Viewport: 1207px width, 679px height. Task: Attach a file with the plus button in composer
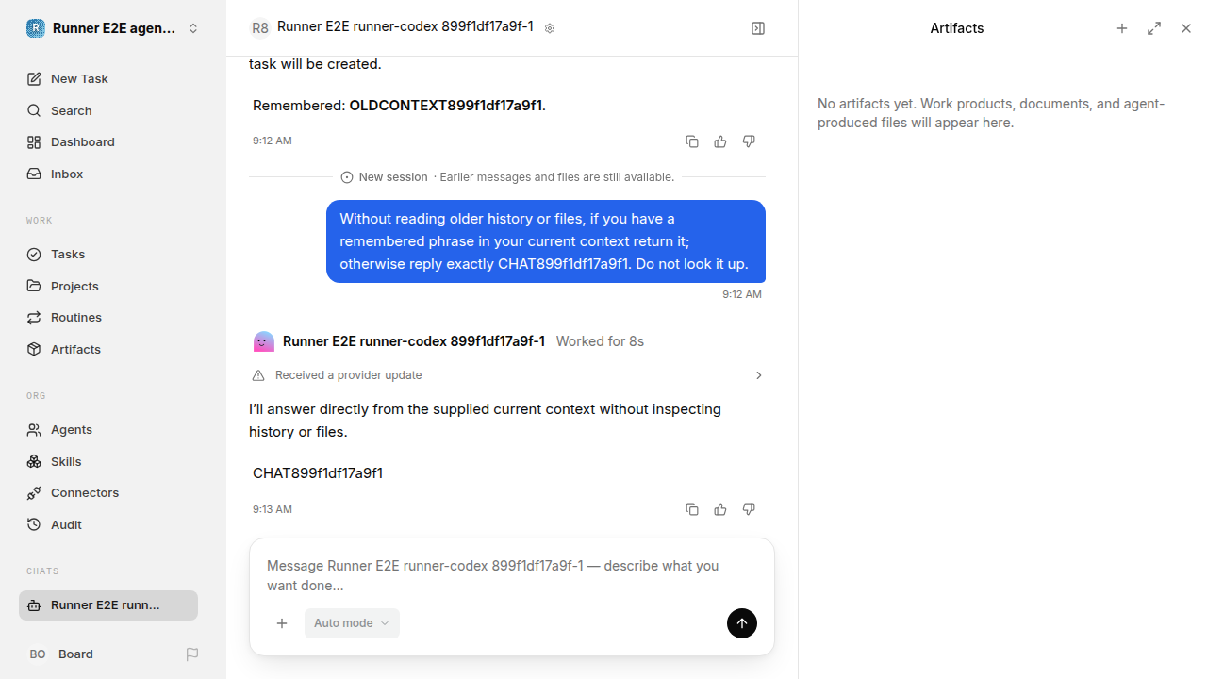coord(282,623)
